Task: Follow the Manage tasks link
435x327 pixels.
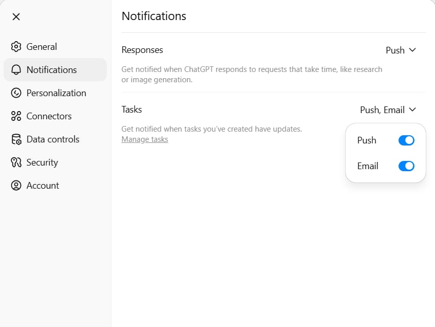Action: [145, 139]
